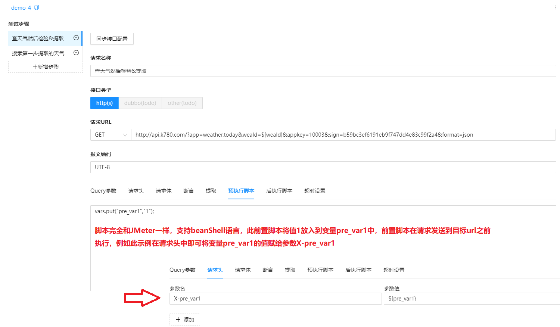Switch to the 断言 tab
The image size is (560, 327).
point(189,190)
